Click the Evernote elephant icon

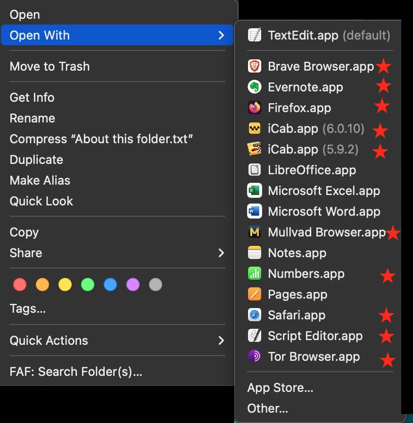pyautogui.click(x=254, y=87)
